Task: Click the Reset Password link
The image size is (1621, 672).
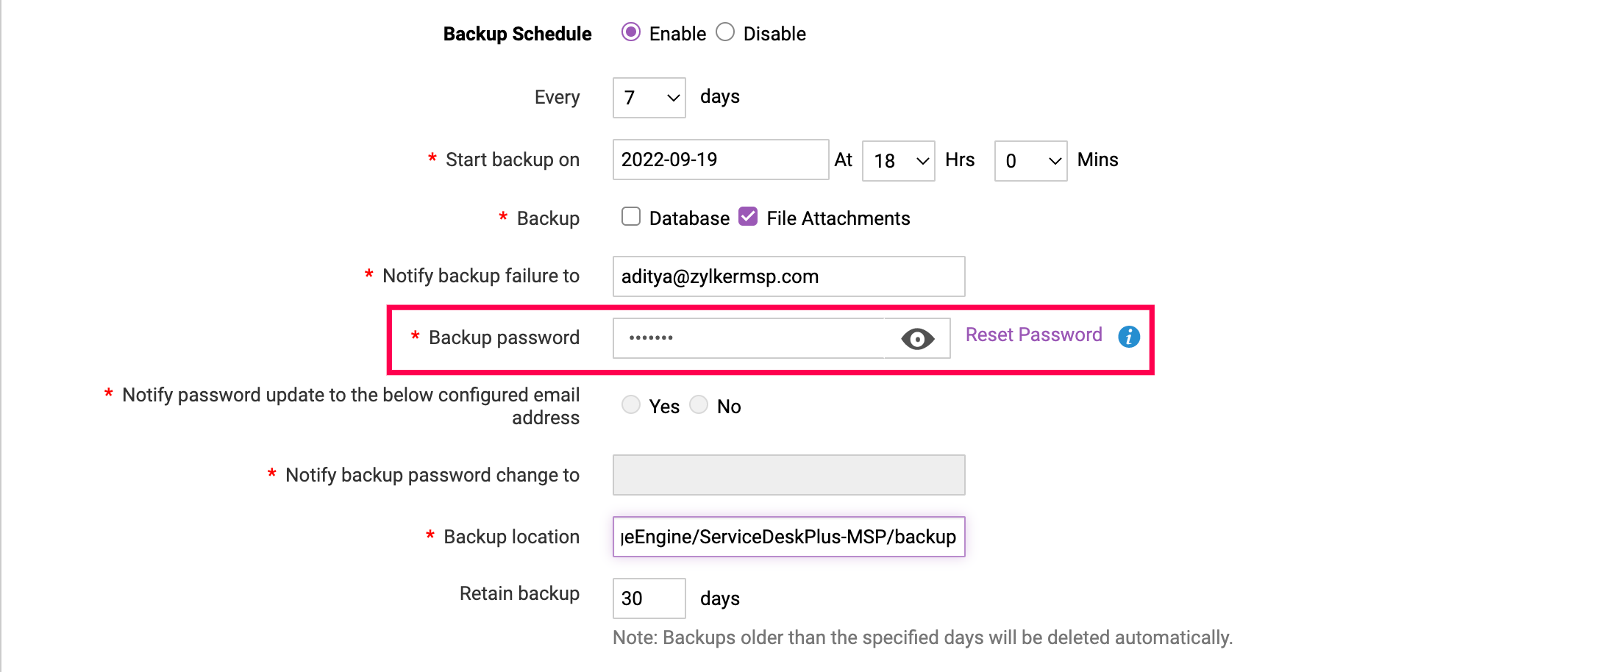Action: 1033,335
